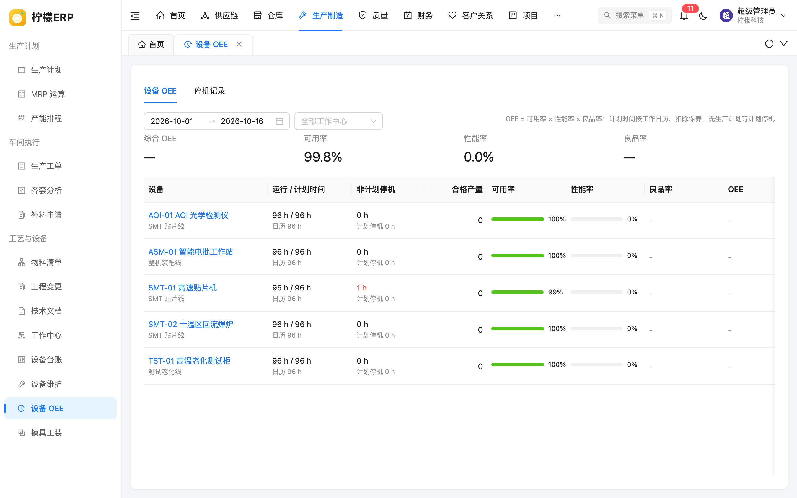
Task: Switch to the 首页 page tab
Action: pos(151,45)
